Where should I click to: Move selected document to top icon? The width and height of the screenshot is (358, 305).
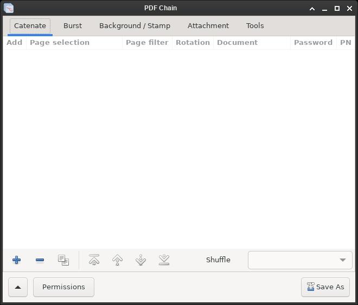[94, 260]
